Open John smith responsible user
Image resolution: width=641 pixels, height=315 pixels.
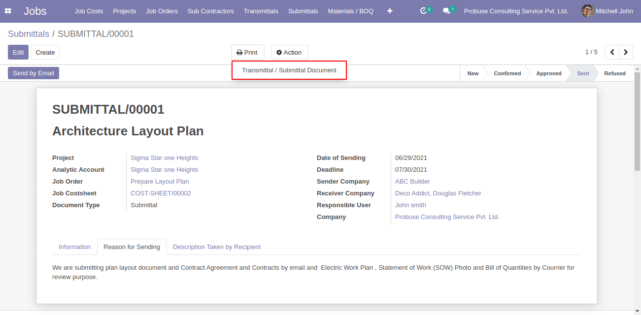click(x=410, y=205)
